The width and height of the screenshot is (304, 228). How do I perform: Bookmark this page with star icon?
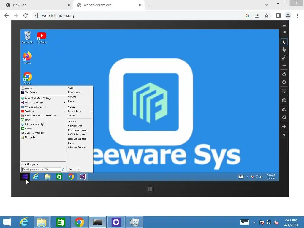pos(267,15)
